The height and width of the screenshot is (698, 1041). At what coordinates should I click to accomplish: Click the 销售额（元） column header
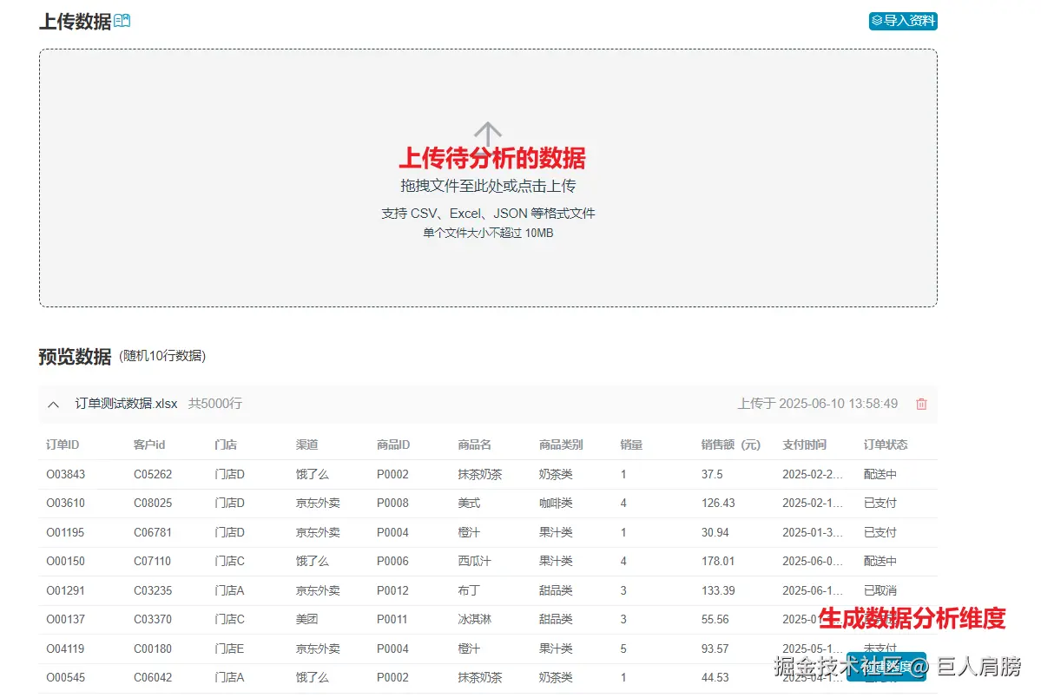pyautogui.click(x=730, y=445)
